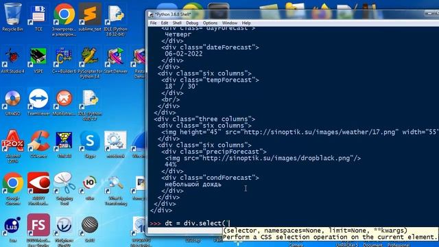Click the precipForecast div line
The image size is (439, 247).
click(x=214, y=152)
